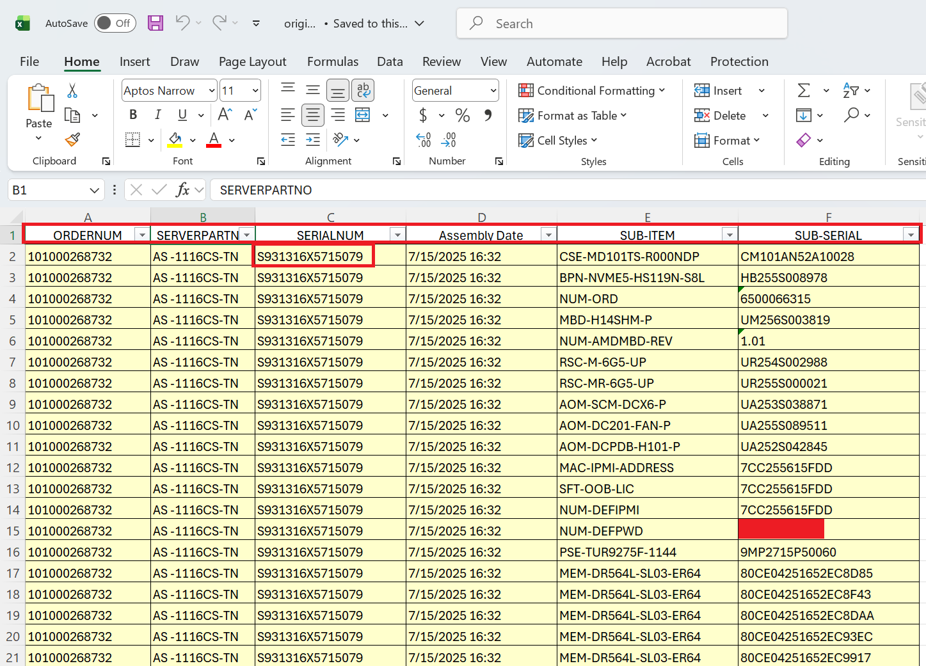Open the ORDERNUM column filter dropdown
The width and height of the screenshot is (926, 666).
point(142,235)
